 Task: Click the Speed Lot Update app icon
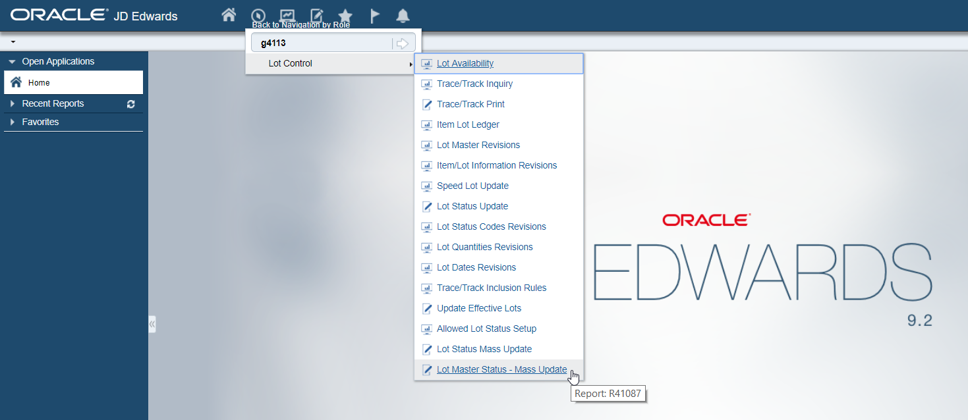pos(426,186)
